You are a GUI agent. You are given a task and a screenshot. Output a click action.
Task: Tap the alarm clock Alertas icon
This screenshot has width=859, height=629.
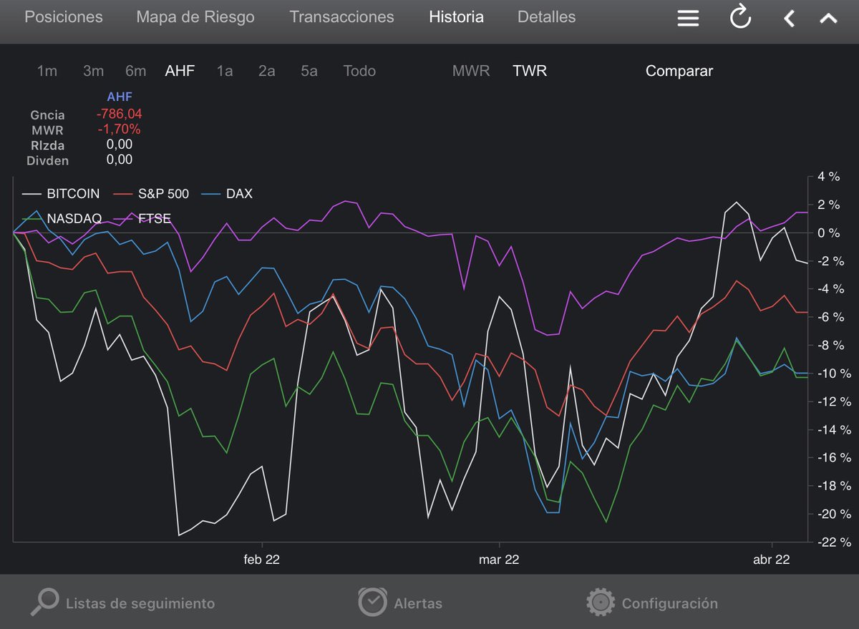(372, 602)
